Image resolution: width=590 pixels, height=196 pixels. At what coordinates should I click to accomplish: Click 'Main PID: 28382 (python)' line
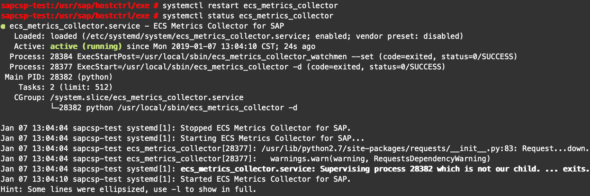tap(59, 77)
